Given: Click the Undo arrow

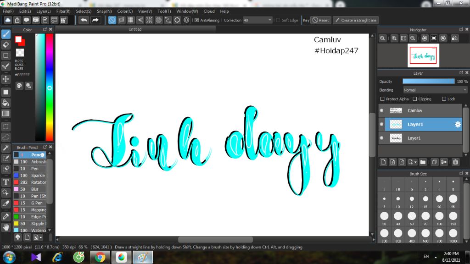Looking at the screenshot, I should coord(84,20).
